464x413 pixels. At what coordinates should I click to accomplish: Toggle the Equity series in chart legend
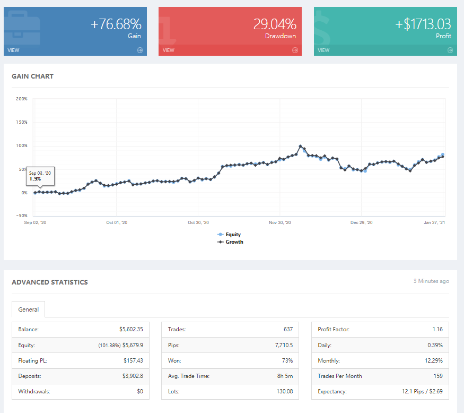click(x=229, y=234)
